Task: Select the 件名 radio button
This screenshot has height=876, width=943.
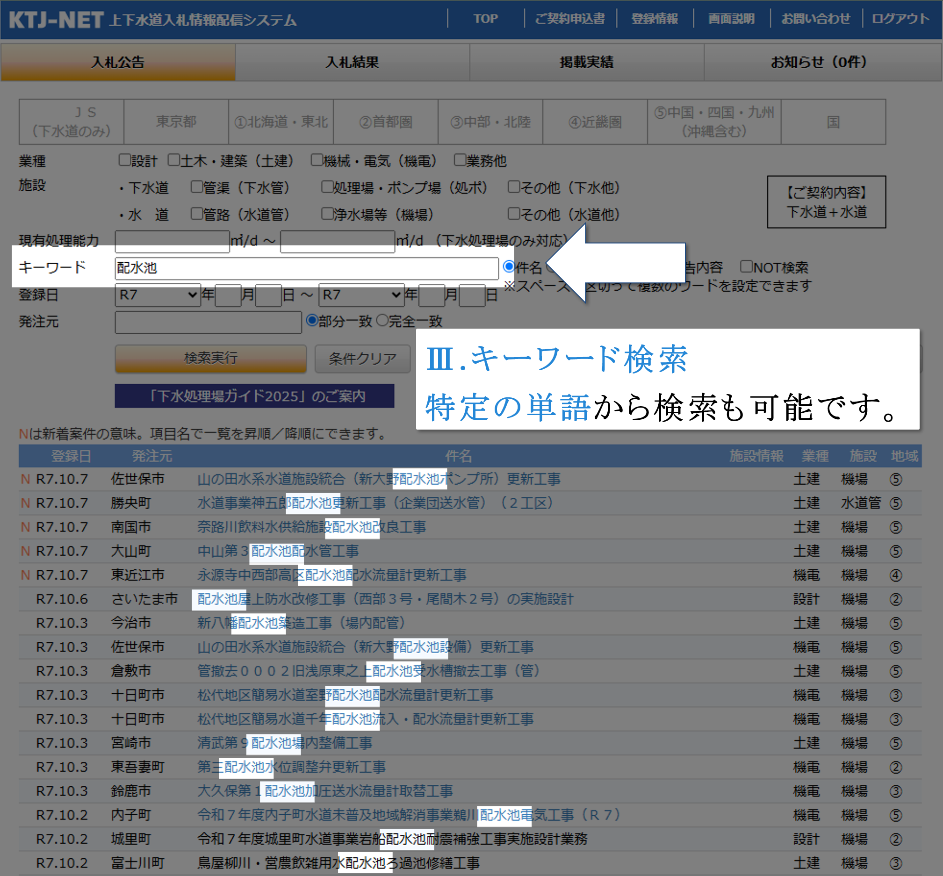Action: (509, 267)
